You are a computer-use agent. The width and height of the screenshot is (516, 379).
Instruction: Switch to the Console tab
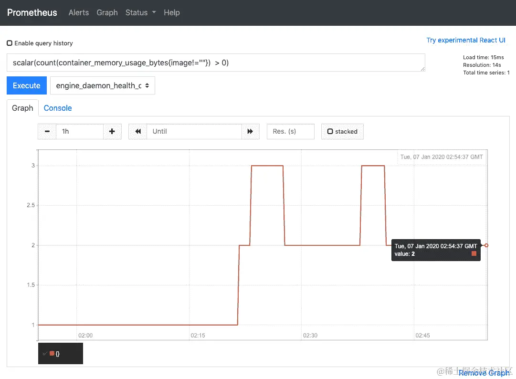(58, 108)
